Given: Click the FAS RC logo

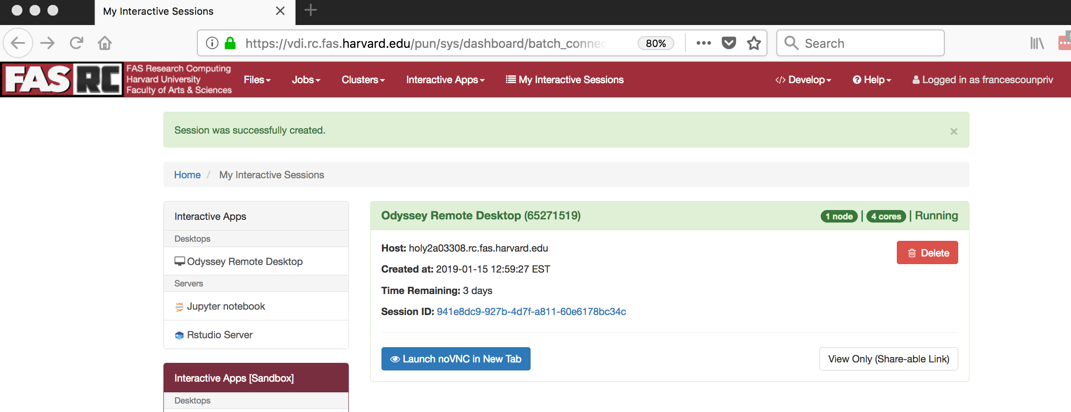Looking at the screenshot, I should coord(62,80).
